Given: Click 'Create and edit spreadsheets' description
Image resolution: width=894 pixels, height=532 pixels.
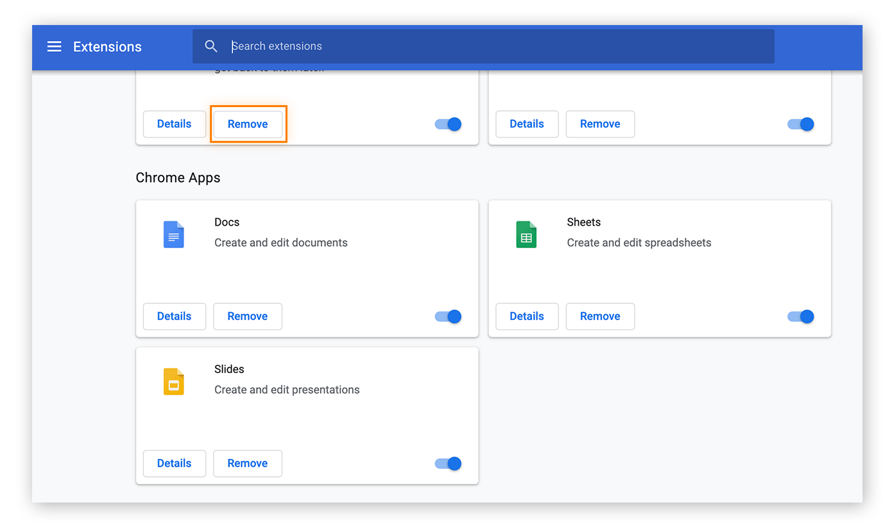Looking at the screenshot, I should tap(639, 243).
